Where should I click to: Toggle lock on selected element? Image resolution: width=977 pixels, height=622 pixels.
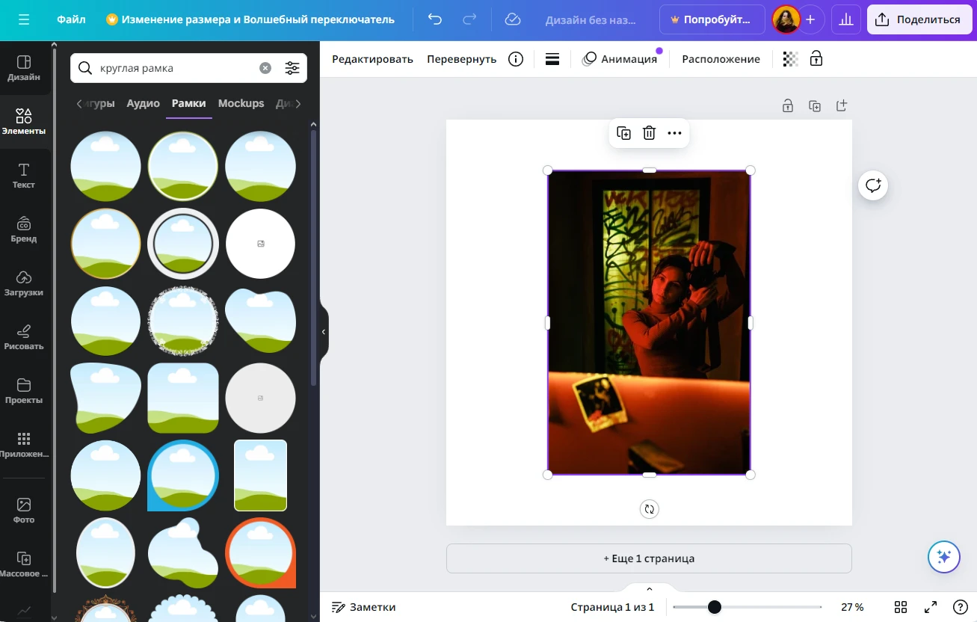coord(816,59)
